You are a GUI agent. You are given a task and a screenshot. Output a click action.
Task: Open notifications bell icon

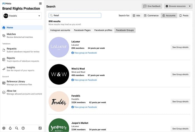click(x=10, y=128)
